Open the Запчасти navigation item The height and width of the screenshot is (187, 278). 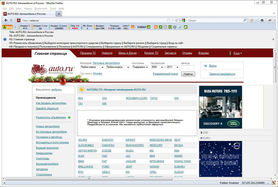(170, 53)
